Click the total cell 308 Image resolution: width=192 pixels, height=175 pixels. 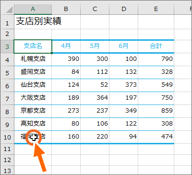coord(156,124)
